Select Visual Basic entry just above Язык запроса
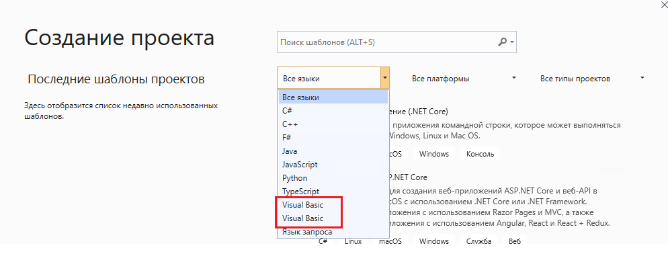Screen dimensions: 668x254 click(x=333, y=218)
